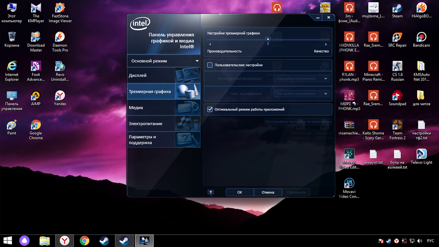Set slider to Производительность end tick

tap(210, 44)
